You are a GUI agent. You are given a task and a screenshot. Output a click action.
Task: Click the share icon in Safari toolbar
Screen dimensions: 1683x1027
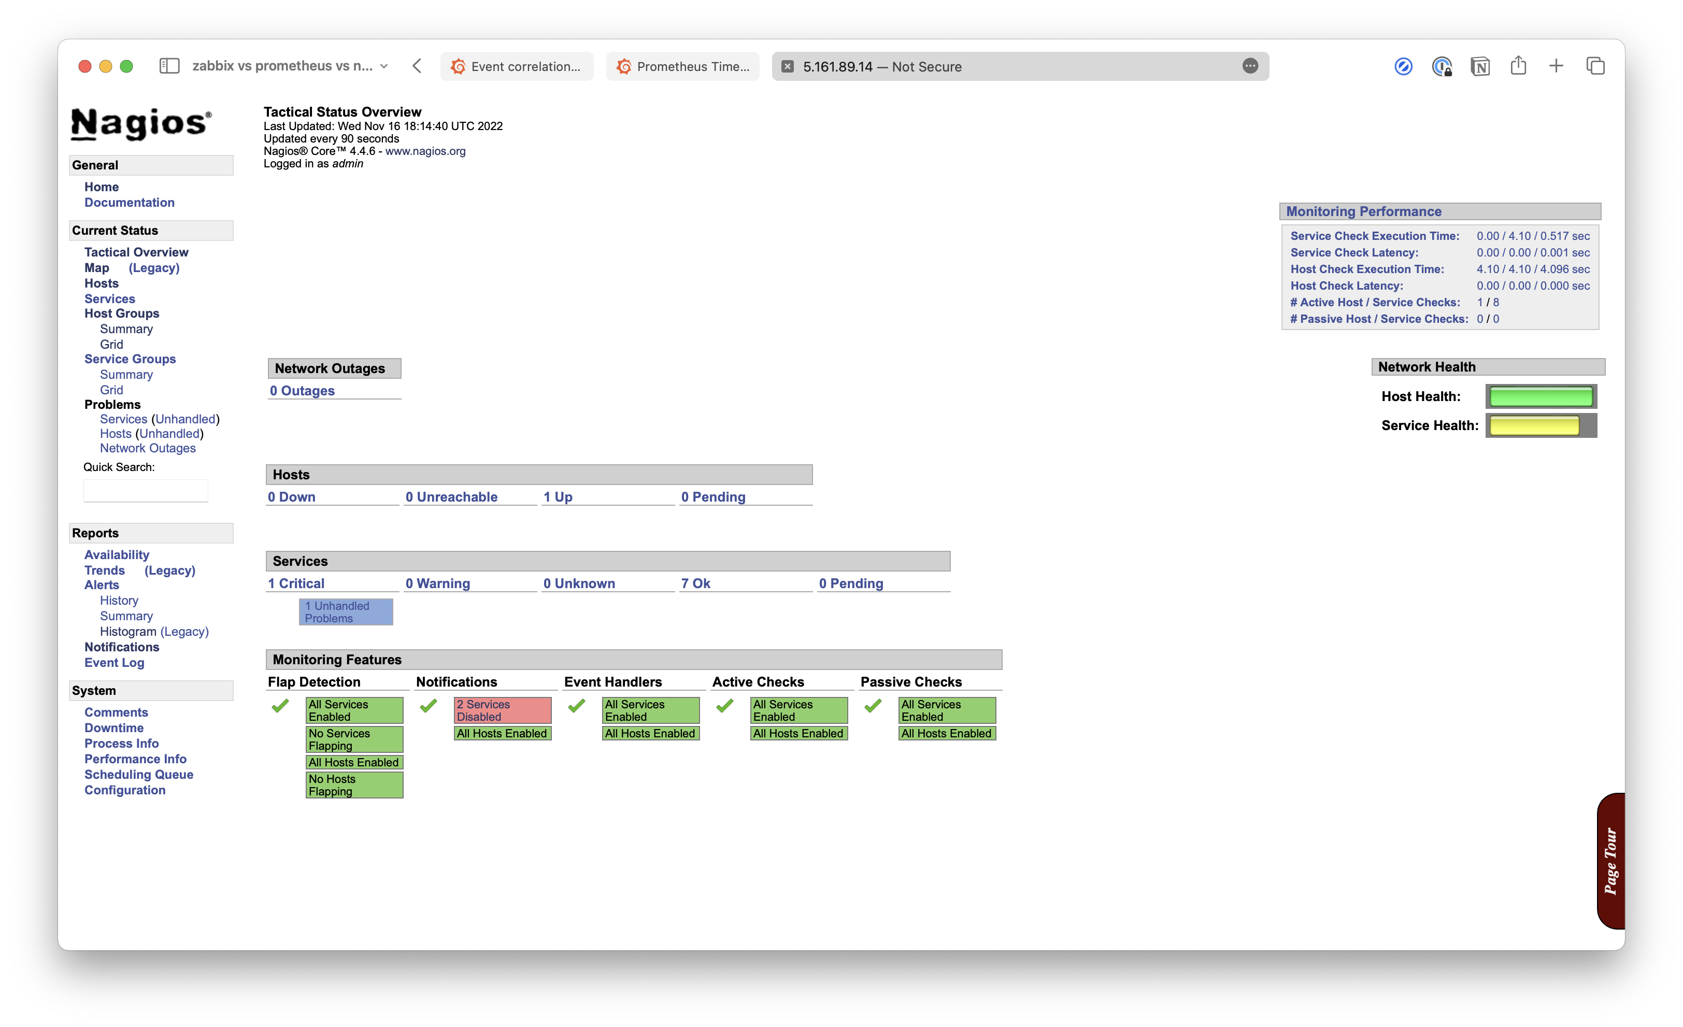pyautogui.click(x=1518, y=66)
